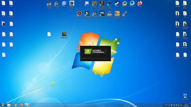191x107 pixels.
Task: Select the Gameloop desktop shortcut
Action: (132, 4)
